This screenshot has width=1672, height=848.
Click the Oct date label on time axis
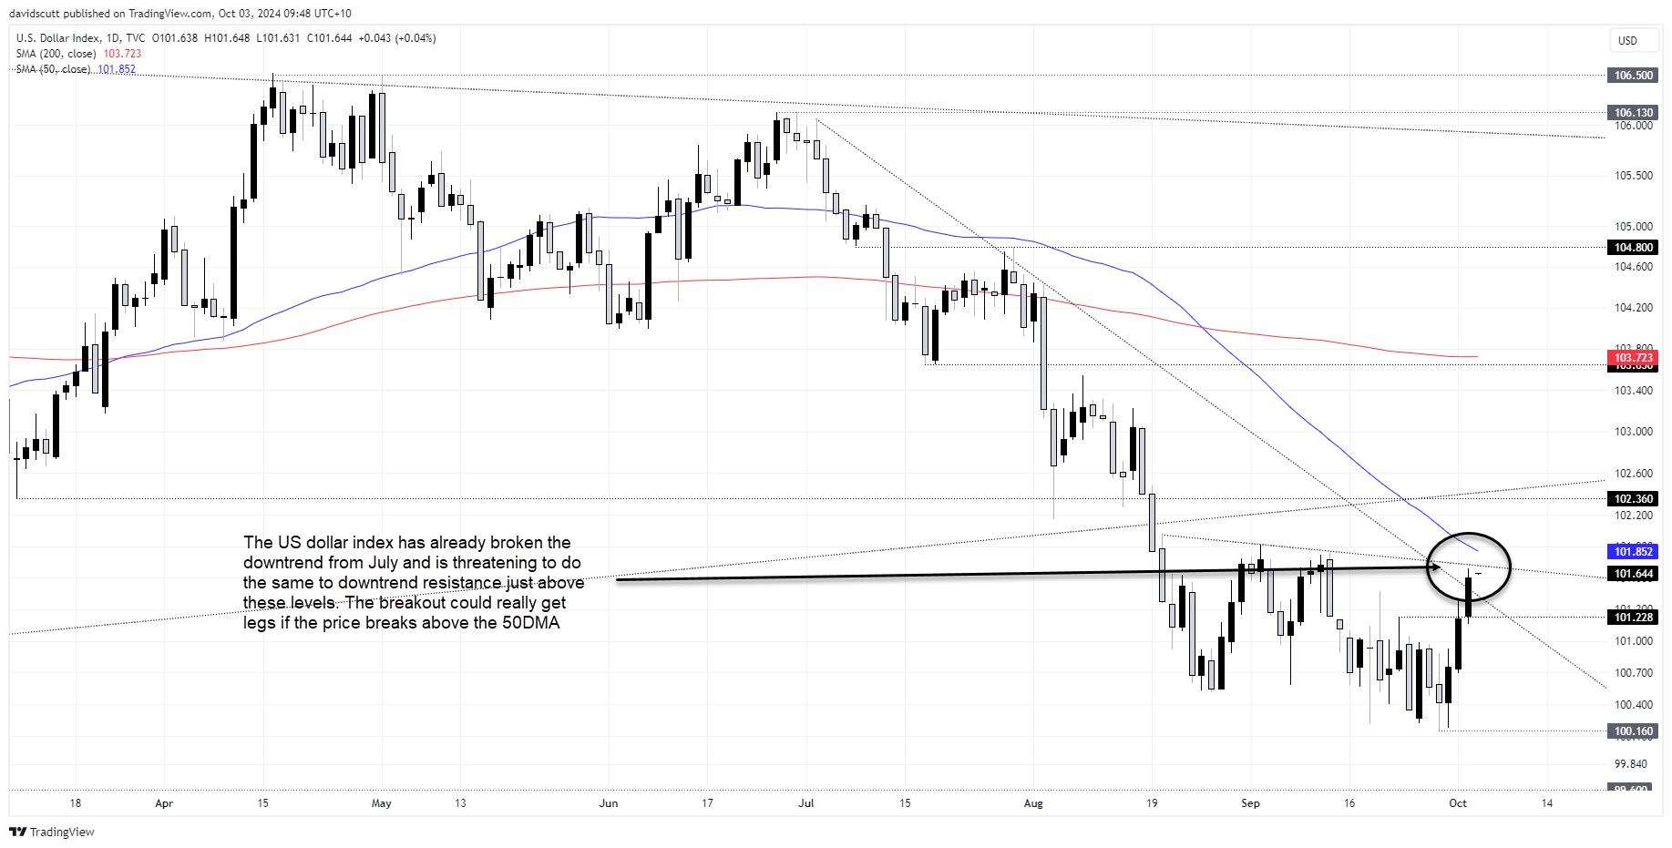[x=1458, y=803]
